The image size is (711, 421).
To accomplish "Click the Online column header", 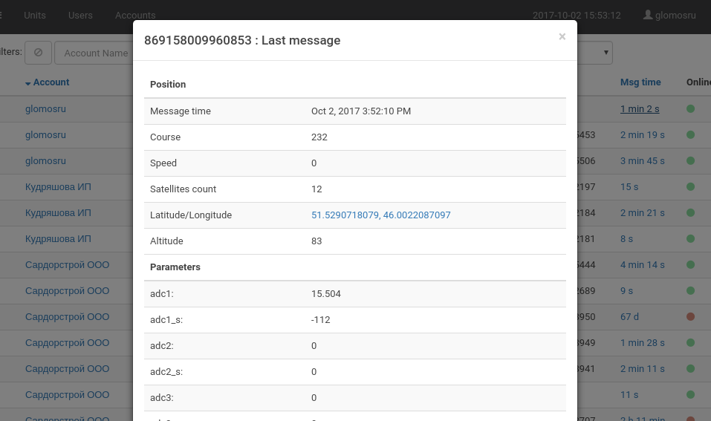I will (x=698, y=82).
